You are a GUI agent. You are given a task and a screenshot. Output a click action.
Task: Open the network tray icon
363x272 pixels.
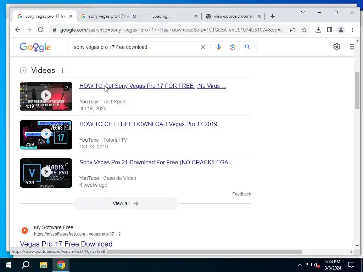pos(309,265)
